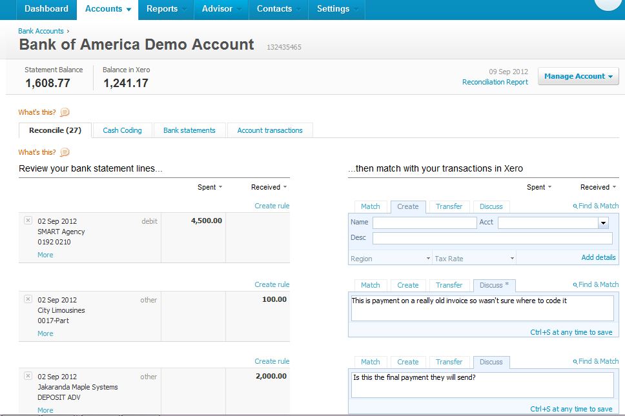625x416 pixels.
Task: Click the Statement Balance 1,608.77 value
Action: click(48, 83)
